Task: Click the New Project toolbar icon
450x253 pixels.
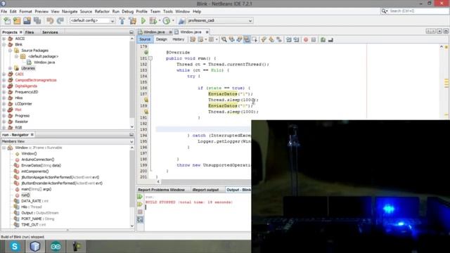Action: click(17, 20)
